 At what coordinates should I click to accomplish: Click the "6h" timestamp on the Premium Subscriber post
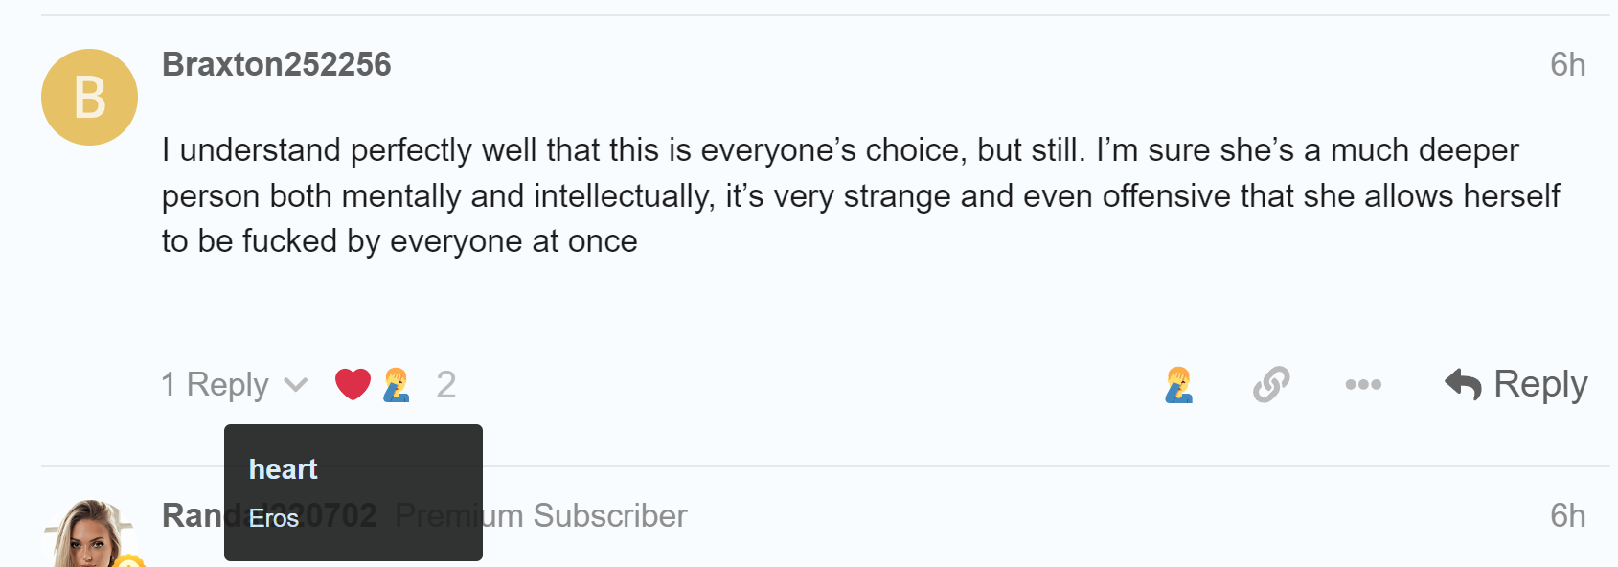pos(1567,516)
